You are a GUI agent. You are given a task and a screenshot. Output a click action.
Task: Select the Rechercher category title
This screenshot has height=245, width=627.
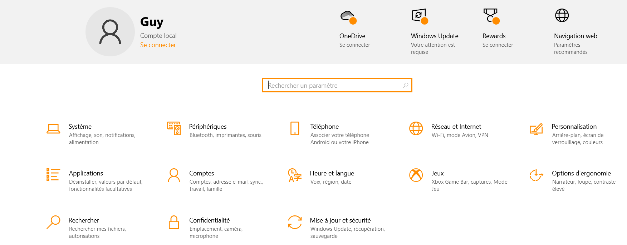click(84, 220)
